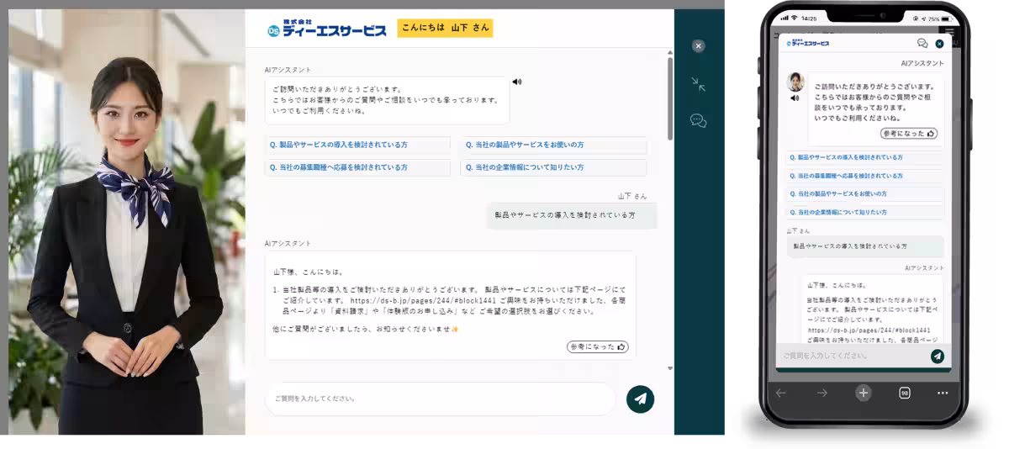Open the phone browser tab count button
The height and width of the screenshot is (449, 1009).
pyautogui.click(x=904, y=393)
